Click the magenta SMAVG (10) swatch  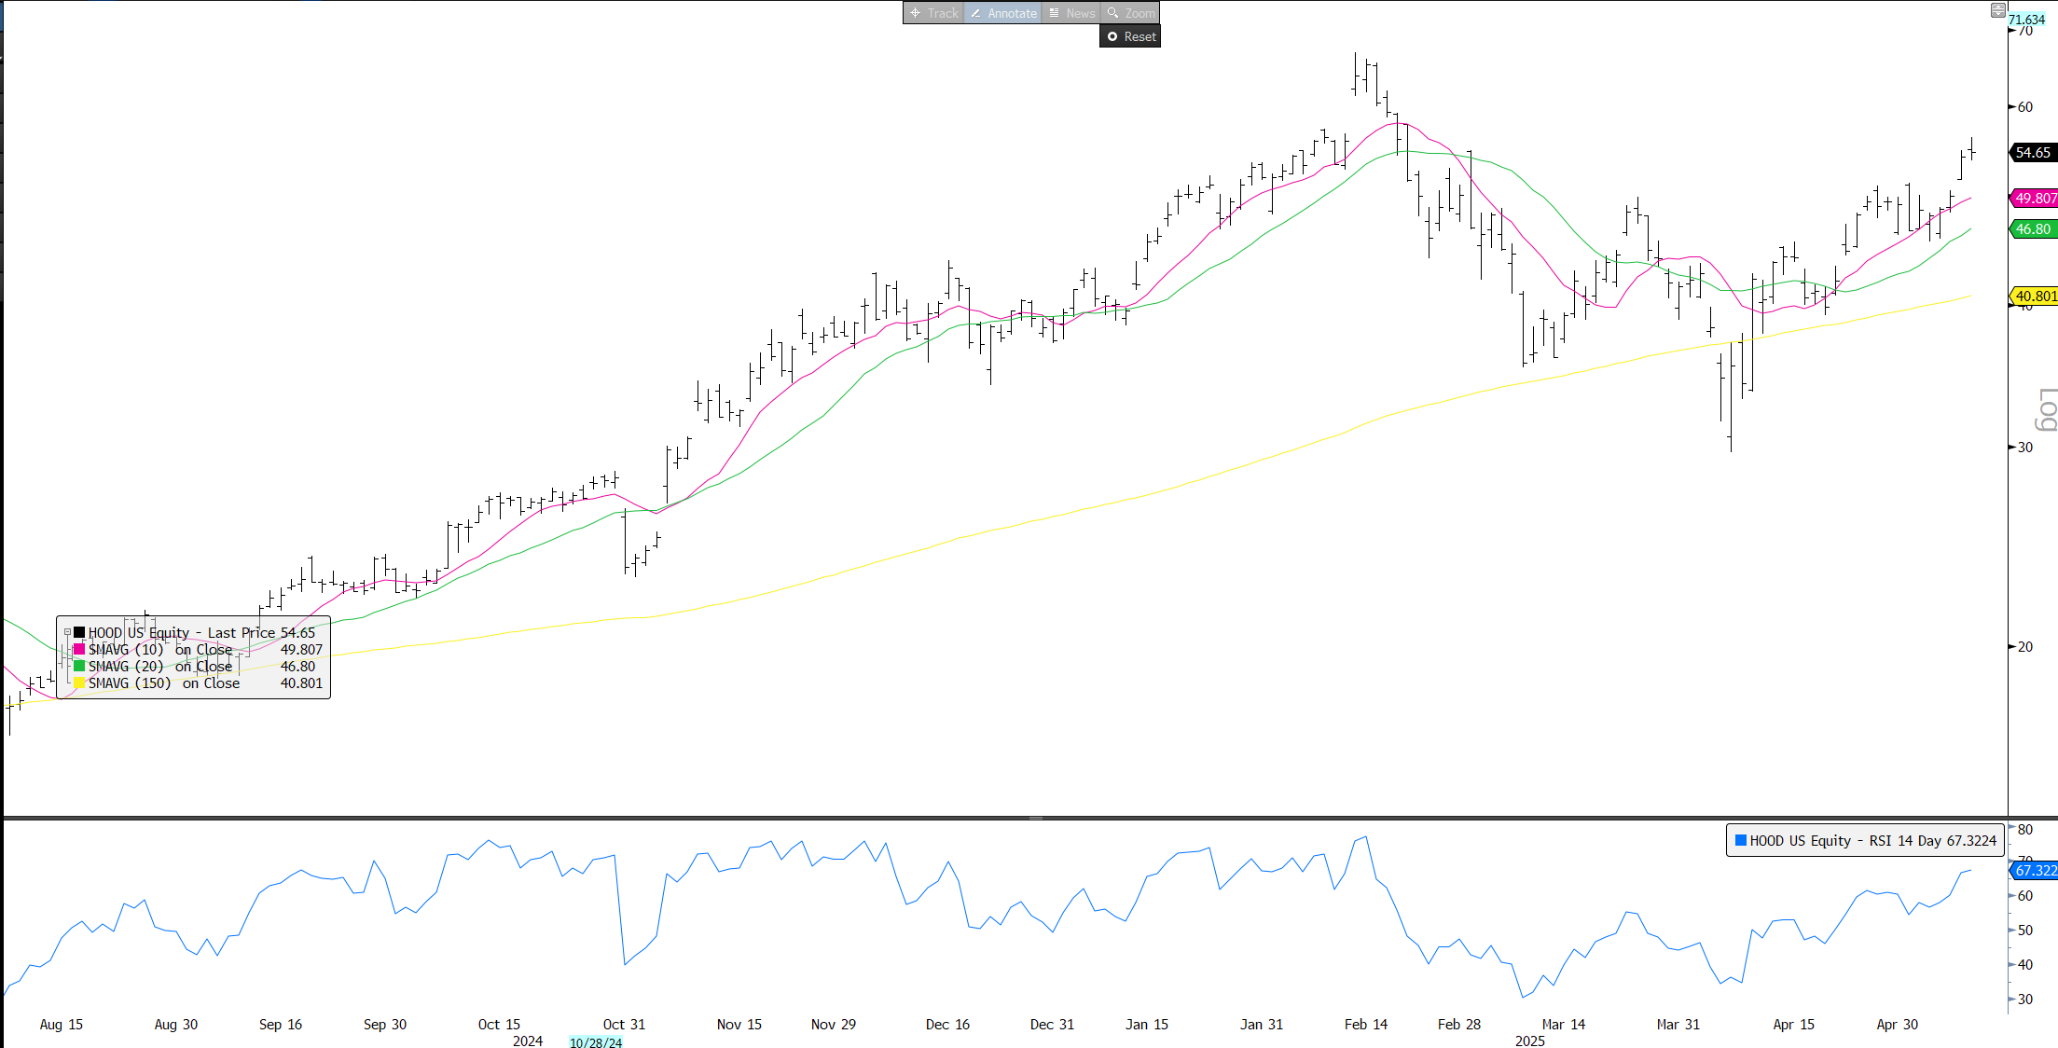[x=79, y=649]
